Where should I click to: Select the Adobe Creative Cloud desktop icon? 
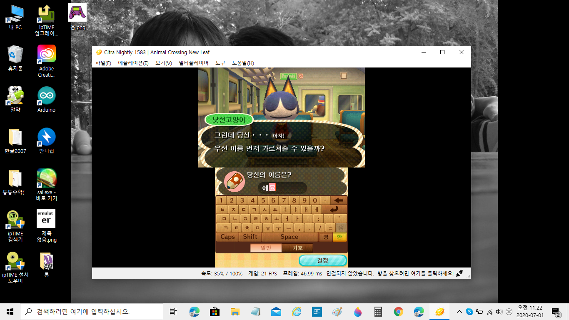pos(46,61)
